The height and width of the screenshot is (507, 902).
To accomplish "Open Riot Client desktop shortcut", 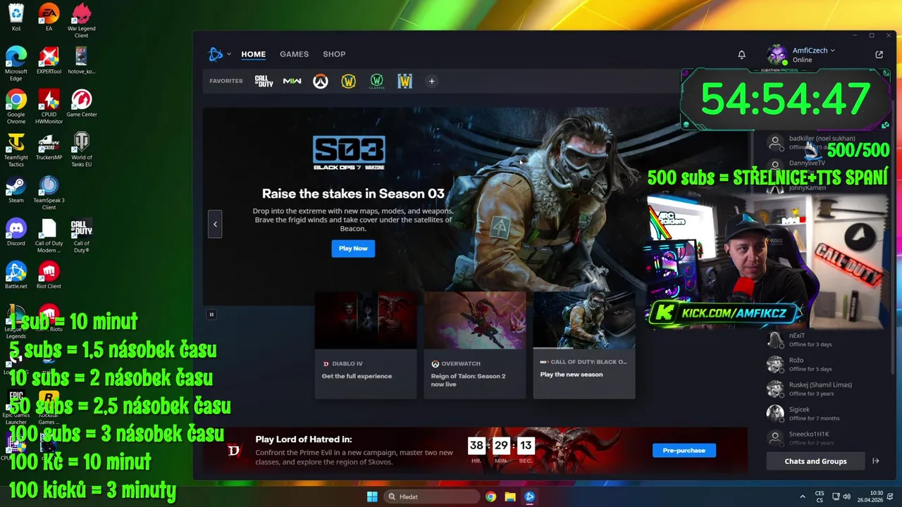I will click(49, 275).
